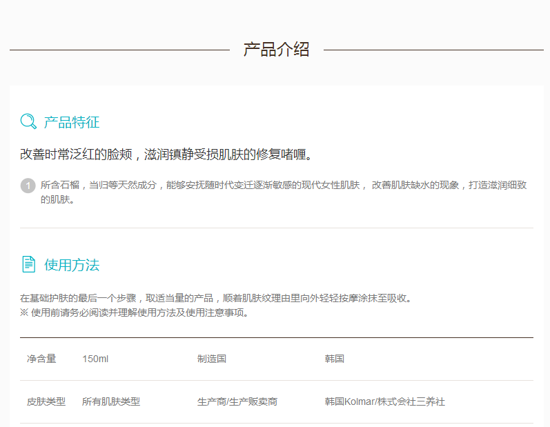Click the document icon beside 使用方法
The height and width of the screenshot is (427, 550).
coord(28,264)
